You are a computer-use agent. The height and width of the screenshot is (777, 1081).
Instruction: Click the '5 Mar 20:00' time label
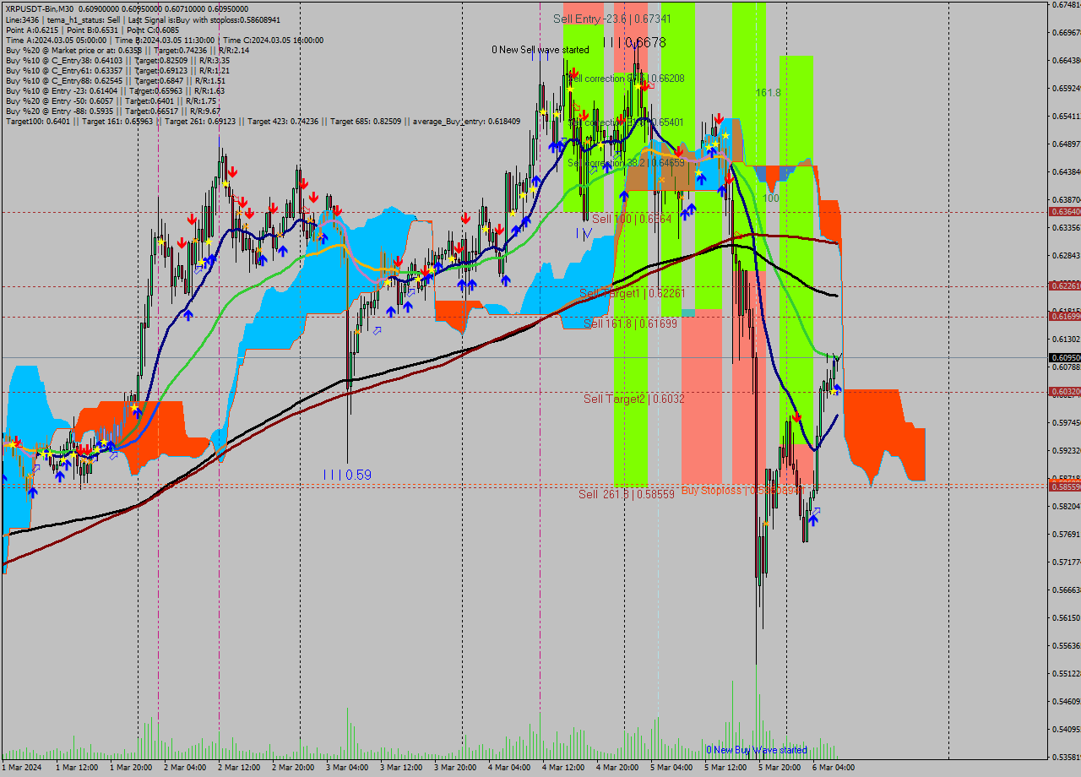coord(780,768)
